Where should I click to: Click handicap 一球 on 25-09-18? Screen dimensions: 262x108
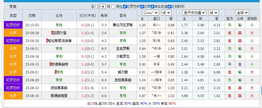click(x=156, y=56)
